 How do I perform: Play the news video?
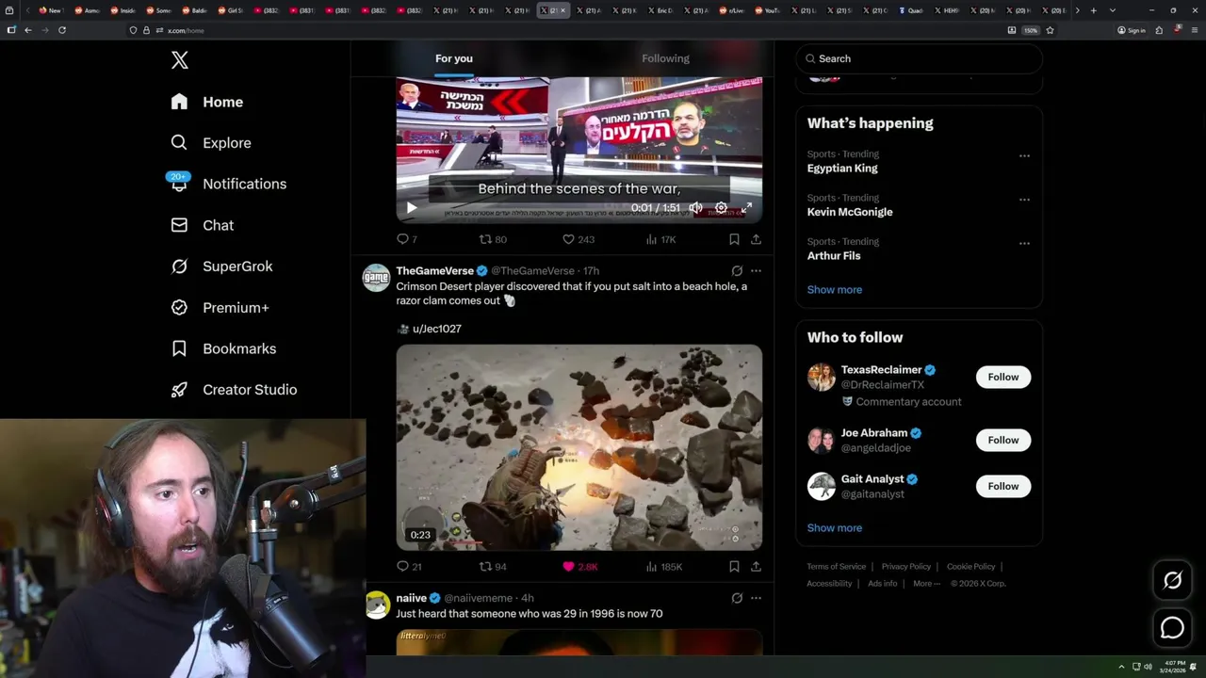411,208
